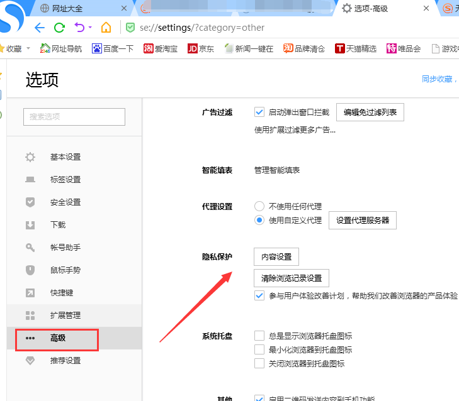This screenshot has height=401, width=459.
Task: Click the browser back arrow
Action: 40,28
